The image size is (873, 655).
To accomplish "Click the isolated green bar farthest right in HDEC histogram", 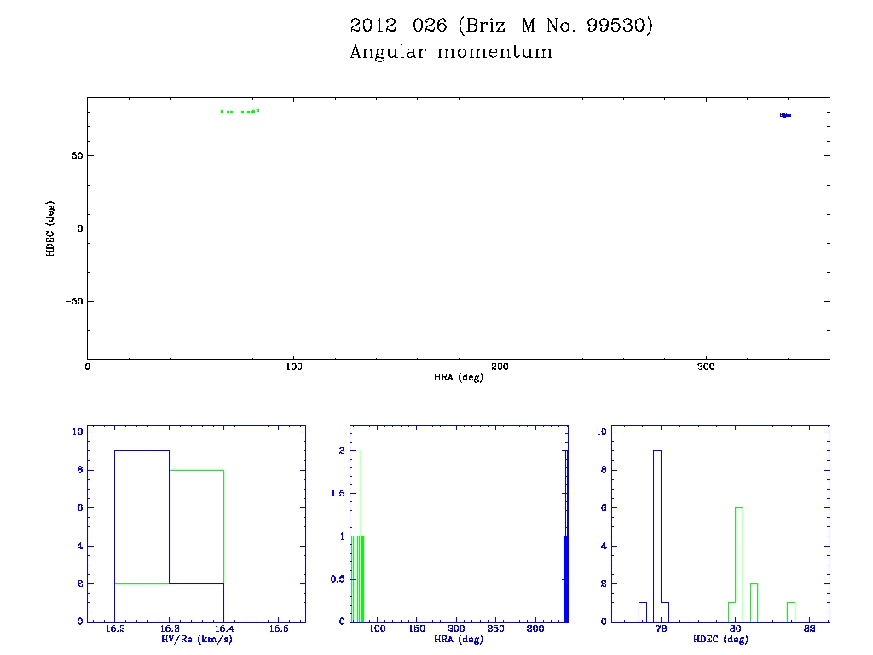I will [x=790, y=612].
